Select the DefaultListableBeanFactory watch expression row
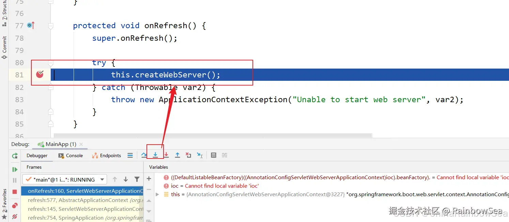509x222 pixels. point(331,178)
